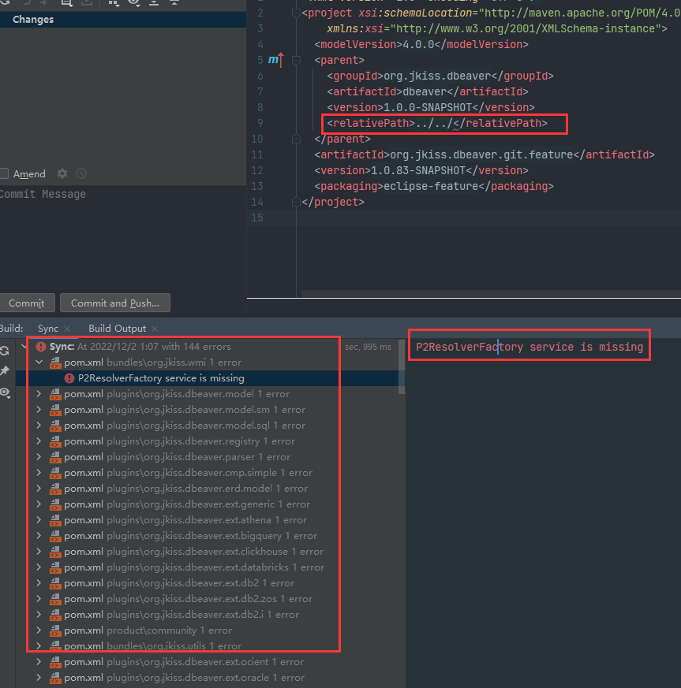Click the Commit and Push button
The width and height of the screenshot is (681, 688).
click(114, 303)
